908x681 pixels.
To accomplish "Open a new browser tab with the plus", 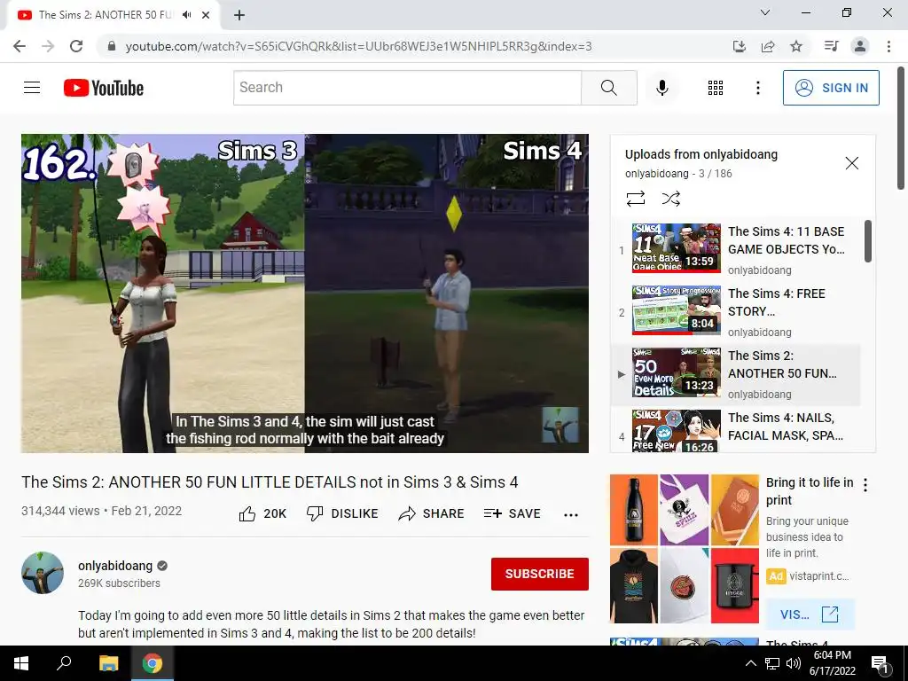I will click(239, 15).
